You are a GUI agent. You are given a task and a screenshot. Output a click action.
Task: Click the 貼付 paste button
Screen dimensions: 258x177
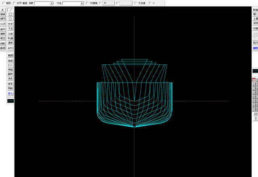pos(255,43)
